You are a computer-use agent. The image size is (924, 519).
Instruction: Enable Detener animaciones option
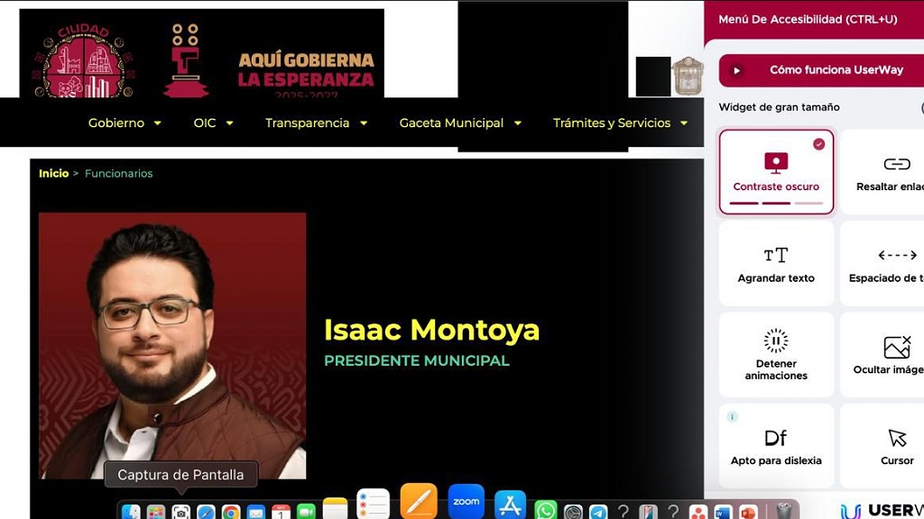[x=776, y=354]
